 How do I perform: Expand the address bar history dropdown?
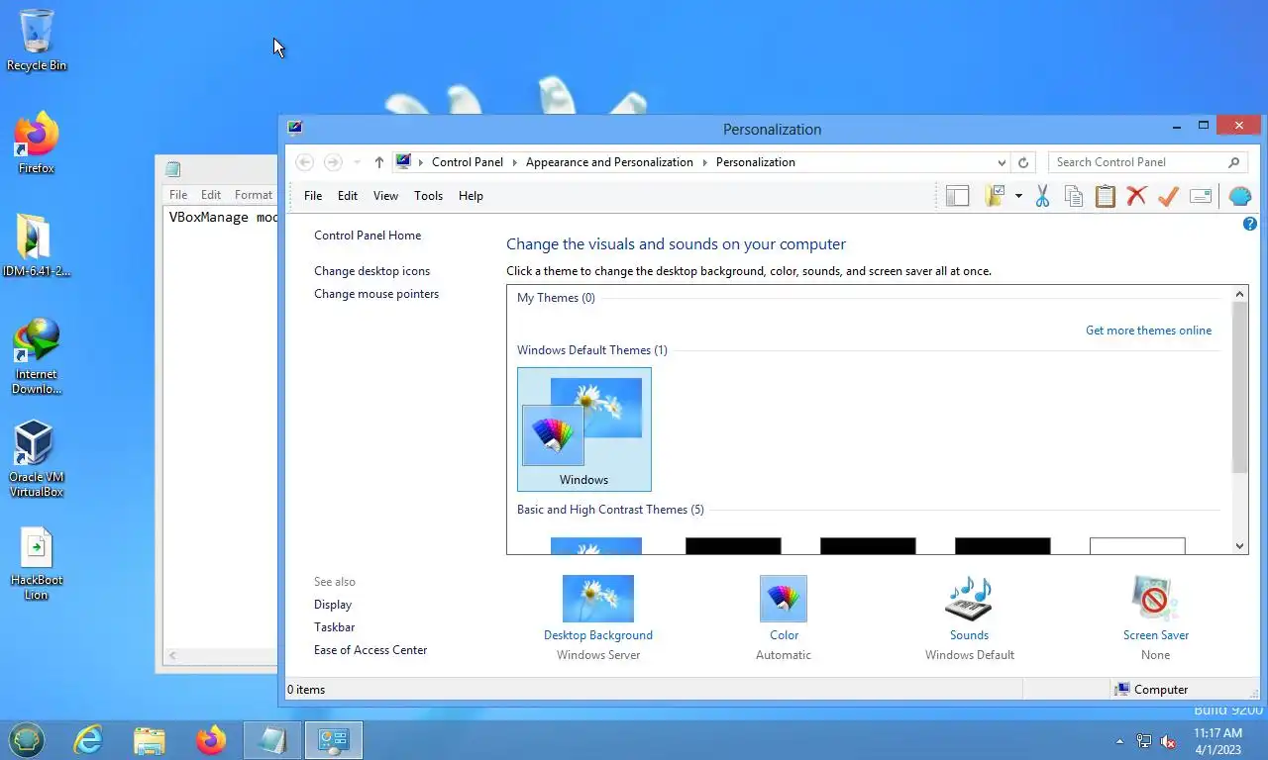1002,162
